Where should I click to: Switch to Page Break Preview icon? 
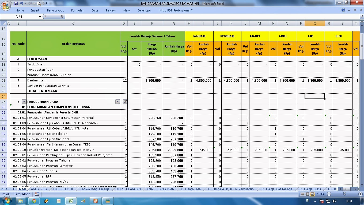[x=312, y=194]
